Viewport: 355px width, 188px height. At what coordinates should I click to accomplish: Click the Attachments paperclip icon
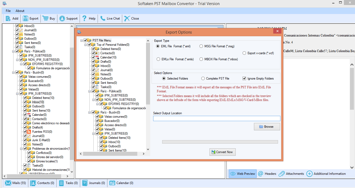281,174
